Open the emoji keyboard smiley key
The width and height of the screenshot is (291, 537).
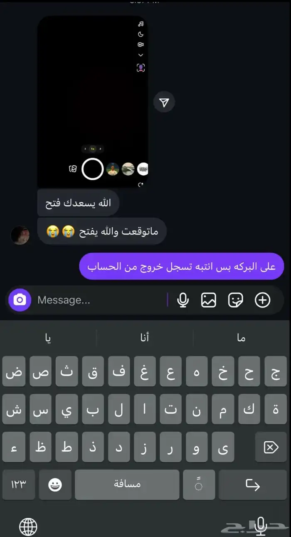click(x=55, y=485)
